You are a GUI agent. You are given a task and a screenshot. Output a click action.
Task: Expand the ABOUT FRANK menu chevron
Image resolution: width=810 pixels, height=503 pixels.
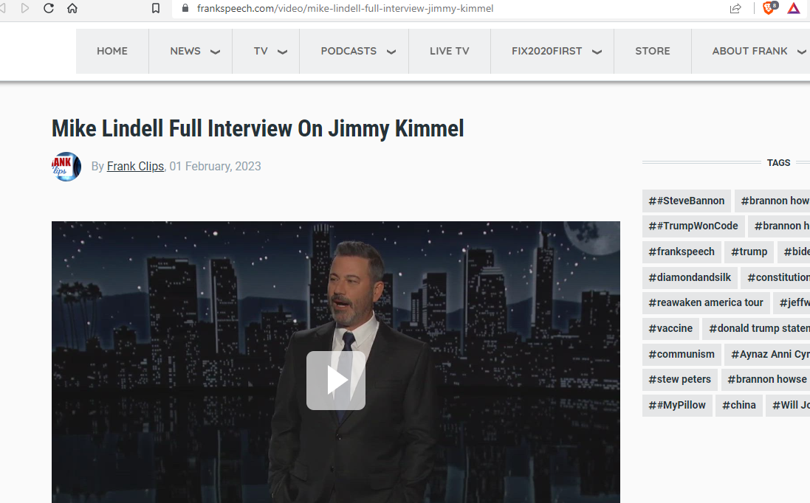tap(802, 52)
